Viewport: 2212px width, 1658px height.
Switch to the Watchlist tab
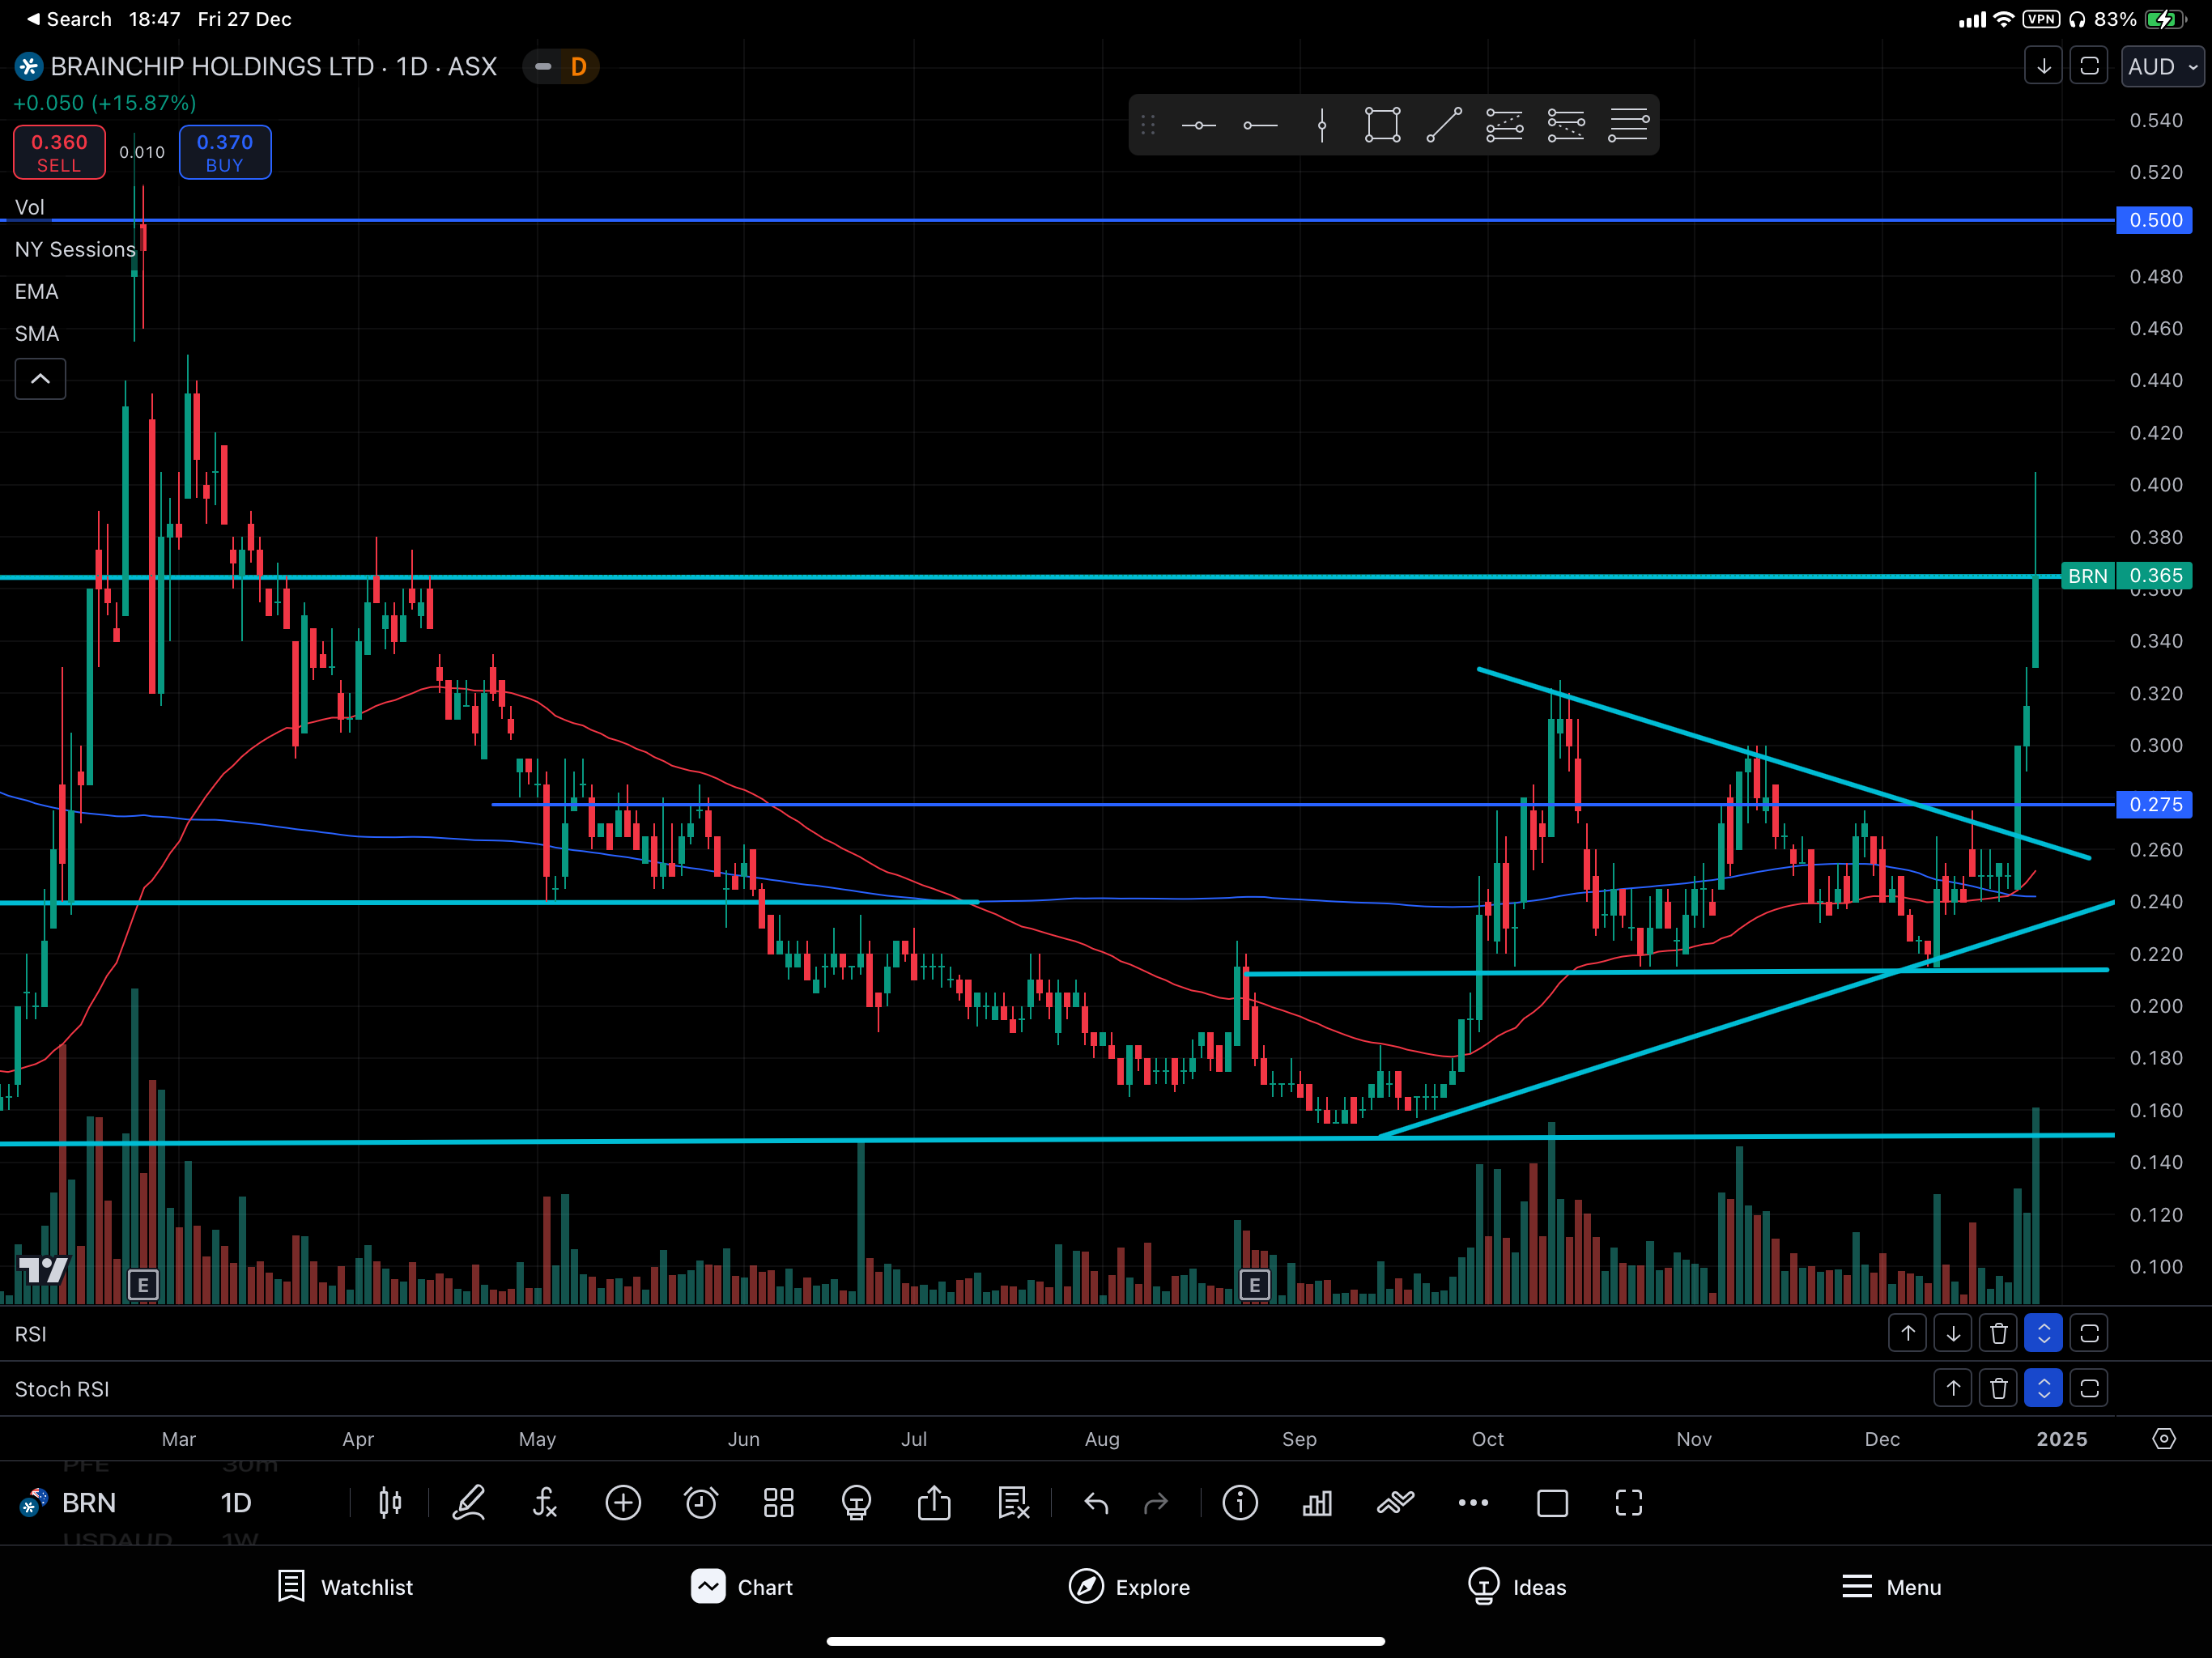point(345,1586)
